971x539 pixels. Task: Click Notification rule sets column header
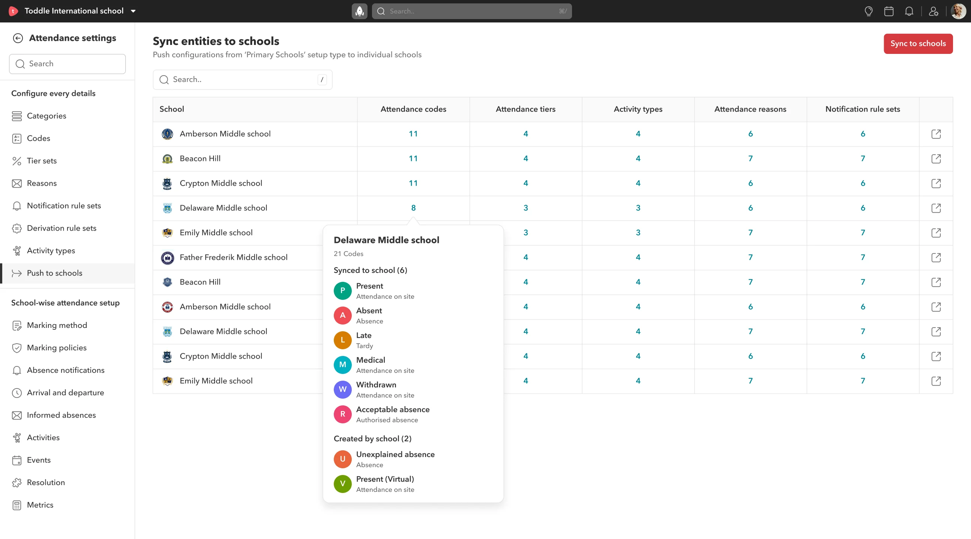point(862,109)
